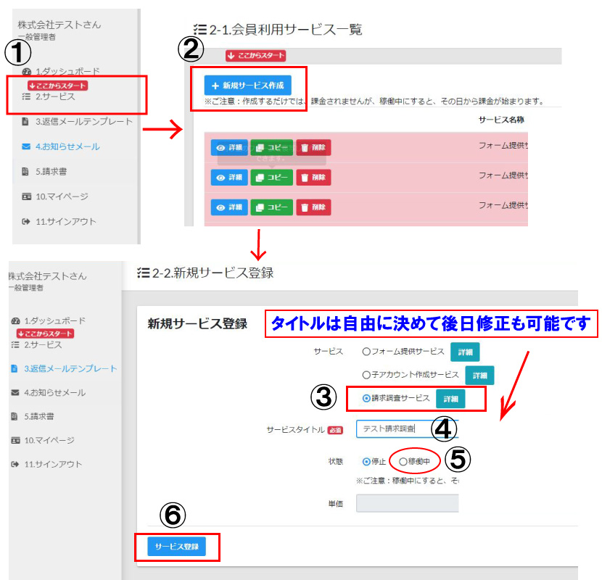This screenshot has width=602, height=580.
Task: Click the サービス登録 button
Action: [x=176, y=547]
